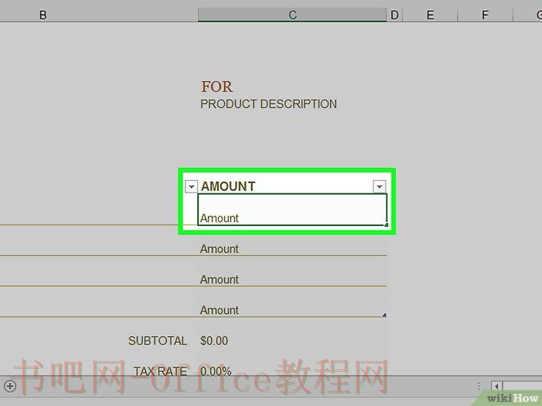Select column F header
The image size is (542, 406).
(485, 15)
